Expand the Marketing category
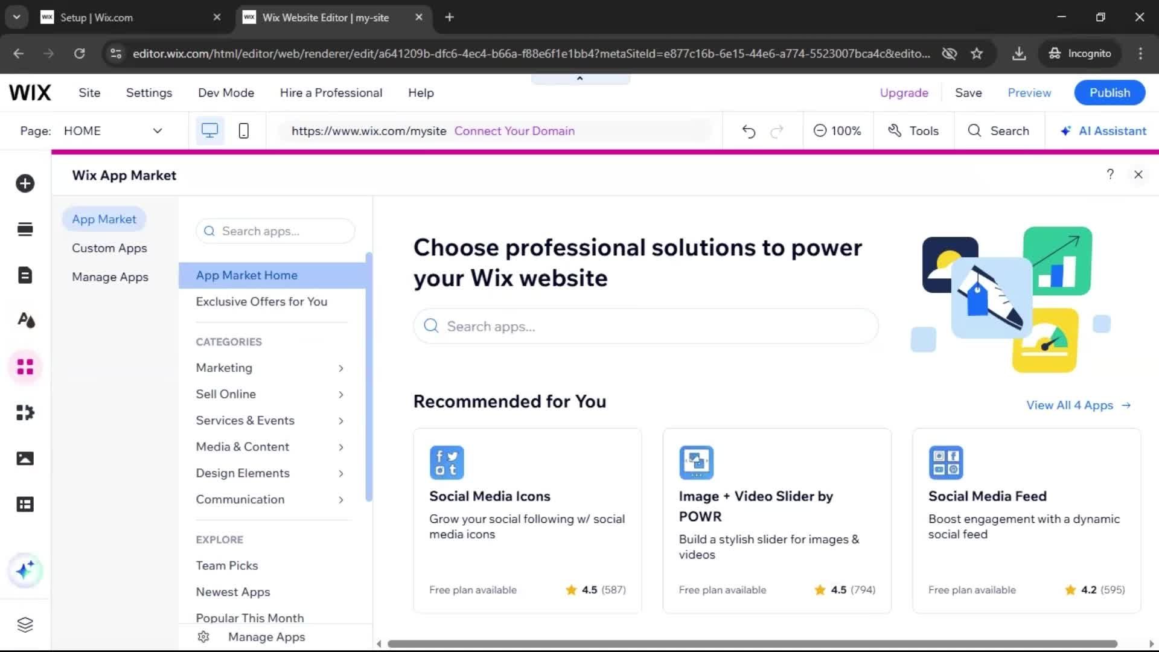This screenshot has width=1159, height=652. pyautogui.click(x=341, y=368)
